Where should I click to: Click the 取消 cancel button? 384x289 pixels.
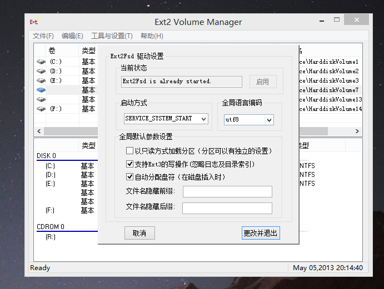pyautogui.click(x=139, y=233)
